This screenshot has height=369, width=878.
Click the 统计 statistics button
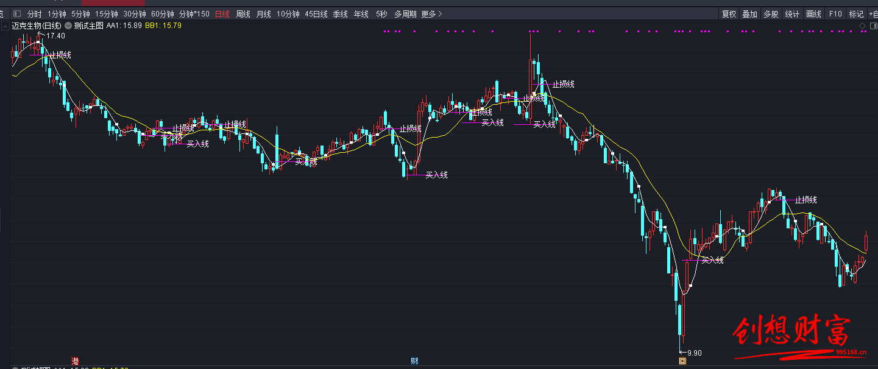[x=792, y=14]
